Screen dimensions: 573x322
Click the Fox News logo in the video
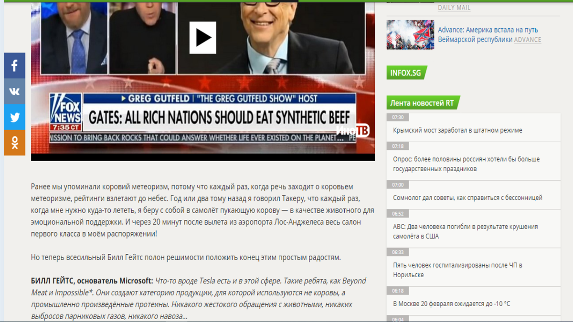(x=65, y=113)
